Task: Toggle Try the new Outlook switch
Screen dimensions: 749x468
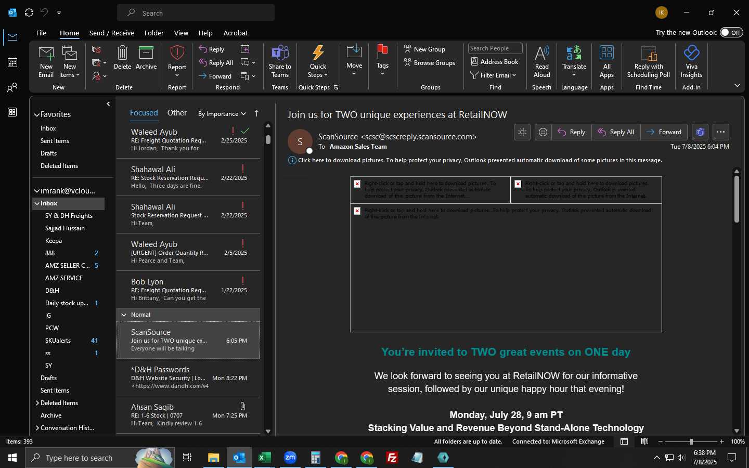Action: [731, 32]
